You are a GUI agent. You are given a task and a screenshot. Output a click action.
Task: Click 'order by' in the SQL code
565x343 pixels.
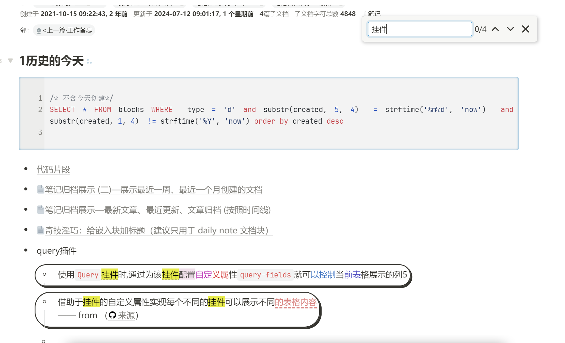tap(271, 121)
